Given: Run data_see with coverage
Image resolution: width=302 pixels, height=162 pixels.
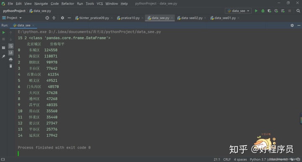Looking at the screenshot, I should click(269, 11).
